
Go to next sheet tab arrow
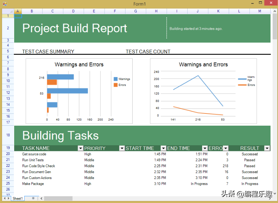[x=8, y=198]
